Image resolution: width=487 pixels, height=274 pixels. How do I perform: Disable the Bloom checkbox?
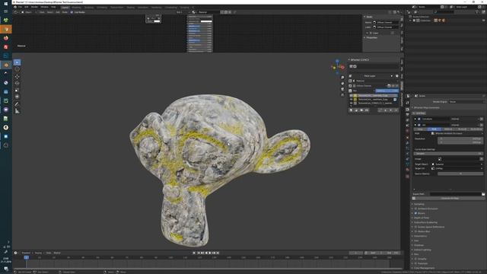(415, 213)
